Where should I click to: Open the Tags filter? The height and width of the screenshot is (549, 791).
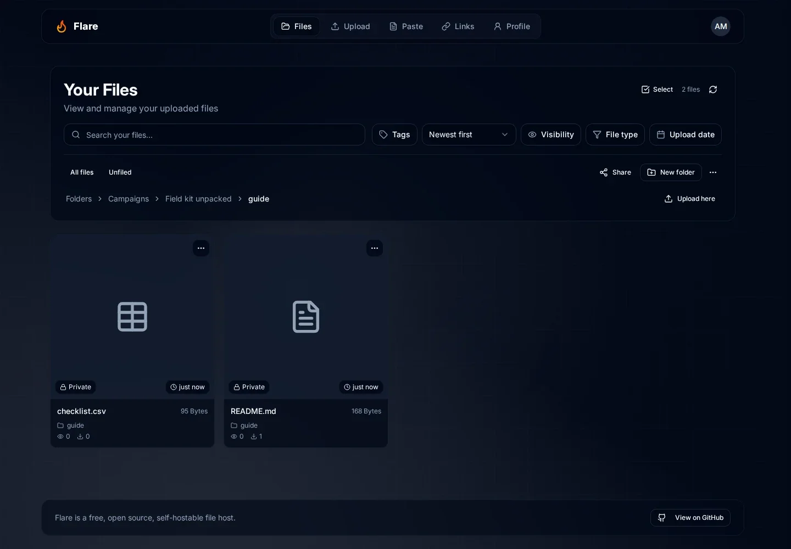coord(394,135)
